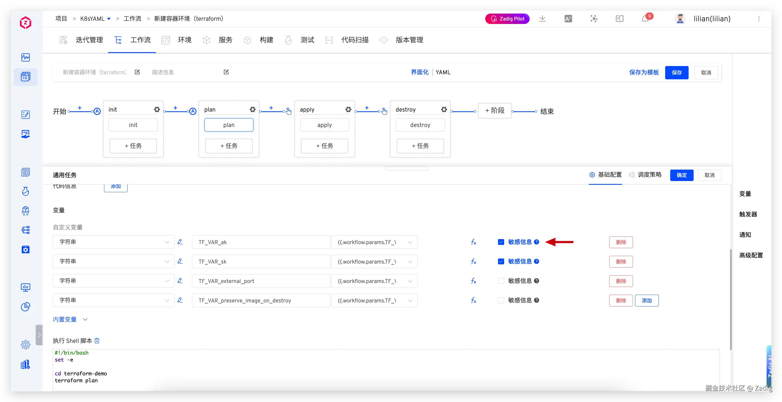Click the trash icon beside 执行 Shell 脚本

tap(97, 341)
